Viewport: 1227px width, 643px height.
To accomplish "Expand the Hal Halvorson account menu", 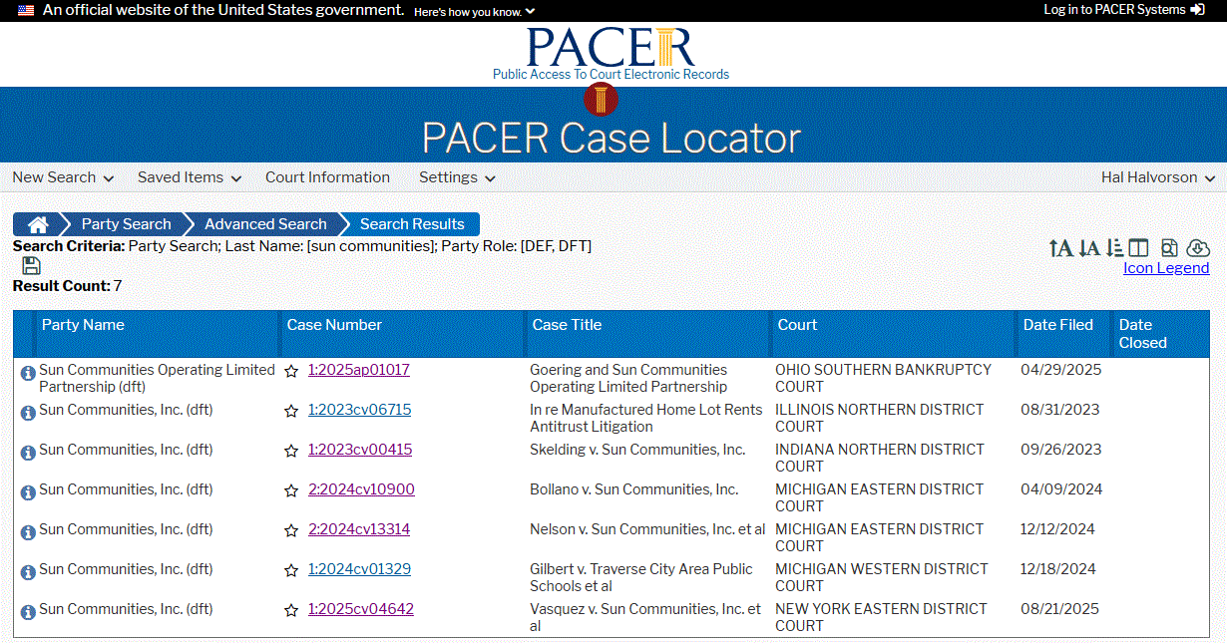I will [x=1157, y=177].
